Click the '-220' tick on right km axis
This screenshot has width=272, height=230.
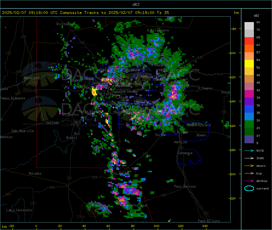[232, 198]
